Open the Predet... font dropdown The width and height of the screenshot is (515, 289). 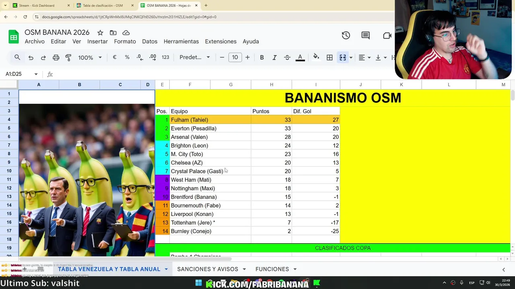pyautogui.click(x=195, y=57)
